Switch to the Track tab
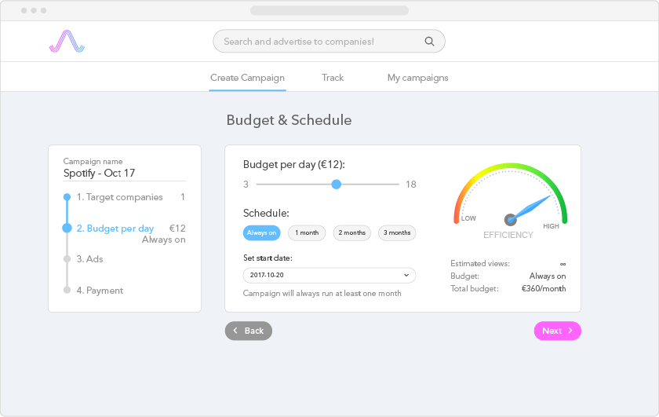Image resolution: width=659 pixels, height=417 pixels. (x=333, y=78)
